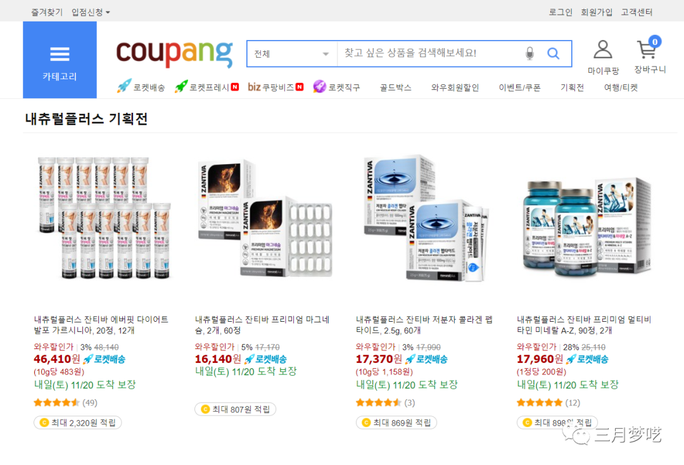Go to the 이벤트/쿠폰 menu
This screenshot has height=465, width=684.
click(x=519, y=87)
